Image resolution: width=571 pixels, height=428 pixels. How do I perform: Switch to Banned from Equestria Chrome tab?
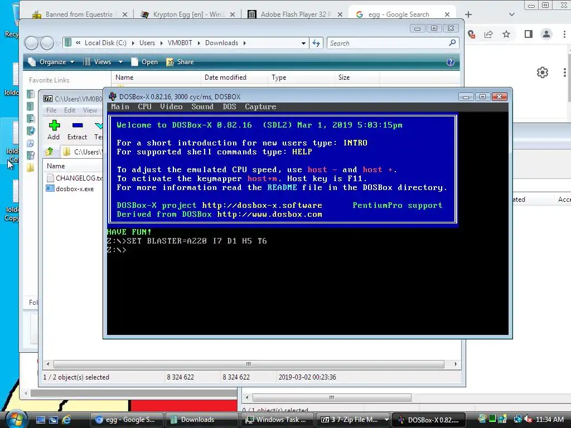79,14
